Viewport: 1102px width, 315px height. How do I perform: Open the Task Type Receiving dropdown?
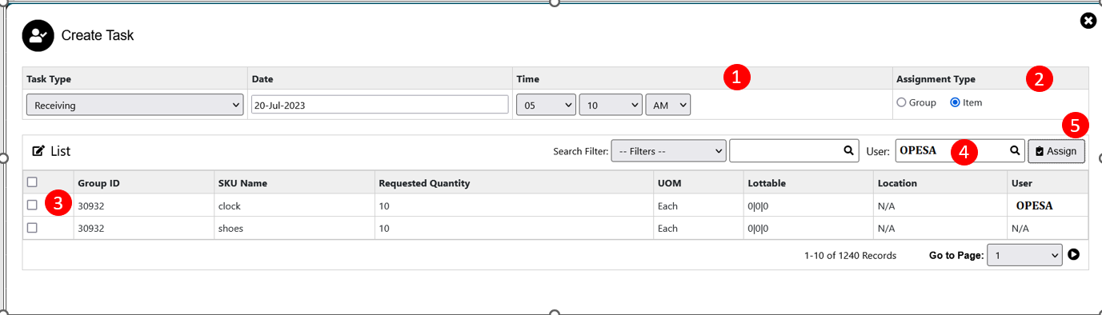[134, 105]
